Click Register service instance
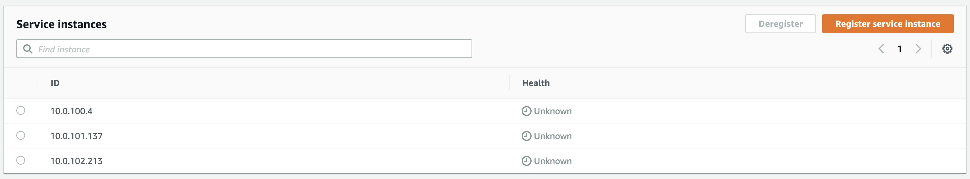This screenshot has width=970, height=179. [x=887, y=24]
